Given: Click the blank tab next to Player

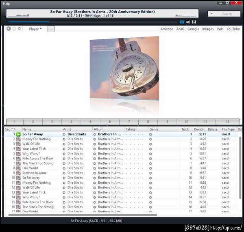Looking at the screenshot, I should coord(51,29).
